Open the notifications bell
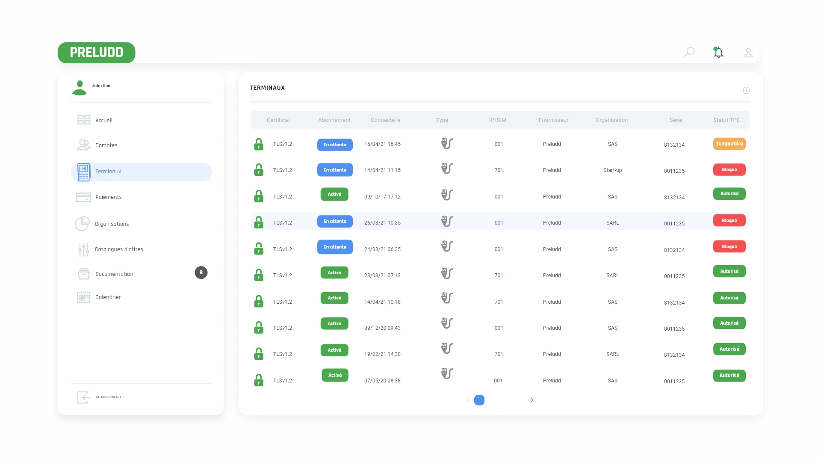The height and width of the screenshot is (462, 821). (x=718, y=52)
